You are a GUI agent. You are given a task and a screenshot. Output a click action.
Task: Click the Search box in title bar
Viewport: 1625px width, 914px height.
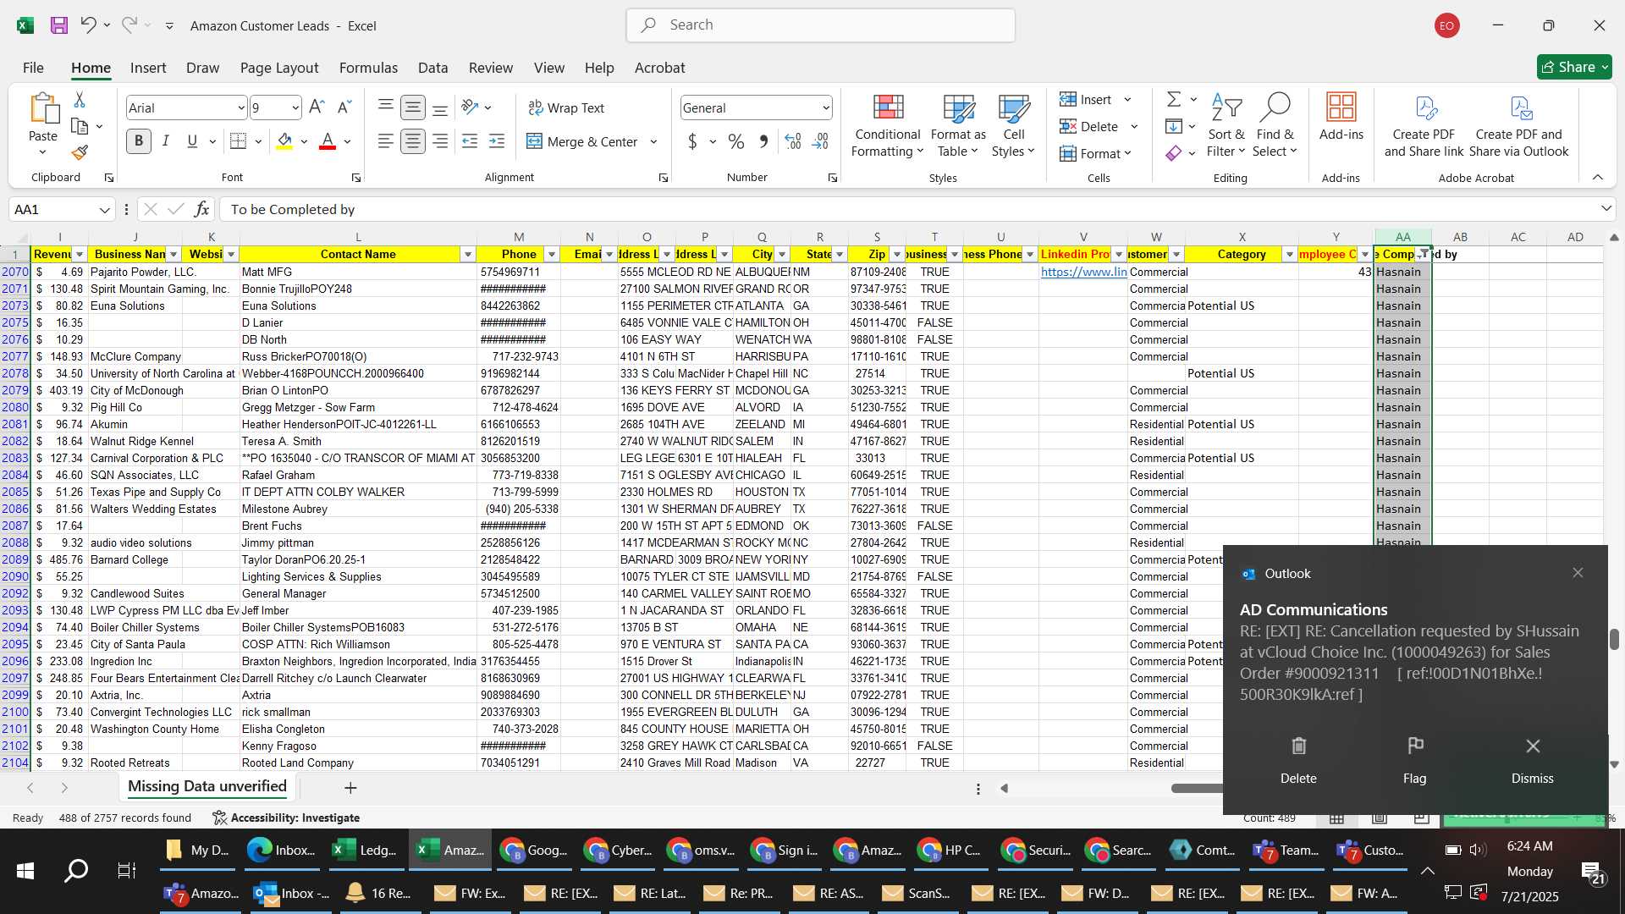pyautogui.click(x=820, y=25)
